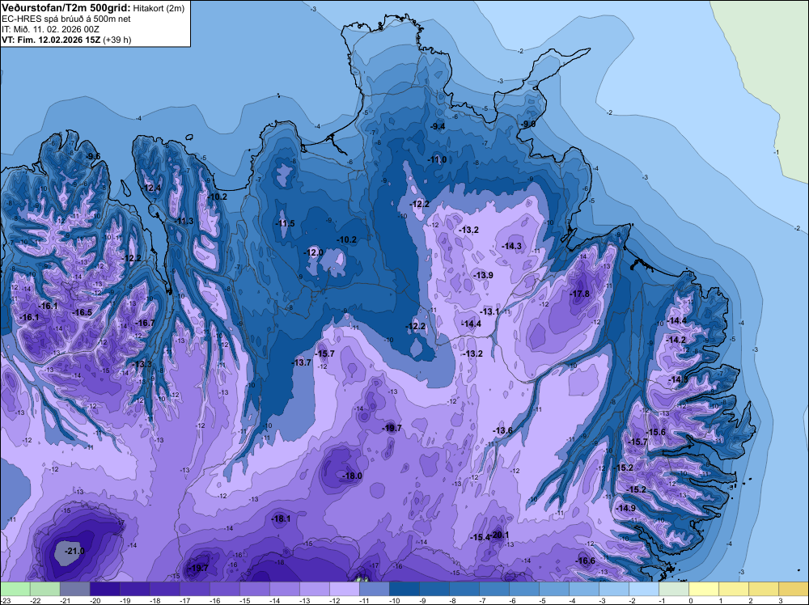809x605 pixels.
Task: Click the -13.6 temperature label
Action: coord(502,431)
